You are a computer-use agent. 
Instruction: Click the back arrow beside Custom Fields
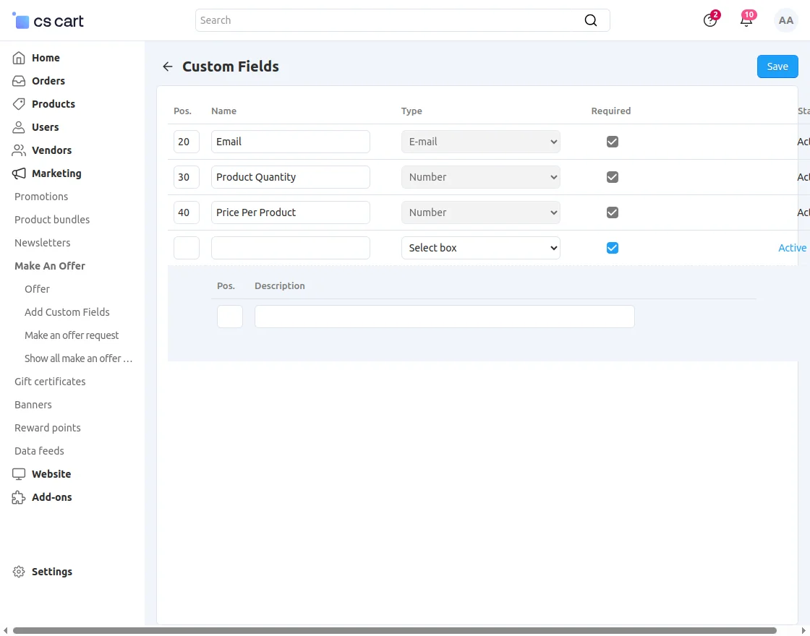pyautogui.click(x=168, y=66)
